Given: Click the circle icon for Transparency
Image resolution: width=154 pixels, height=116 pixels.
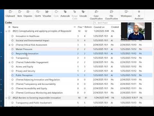Looking at the screenshot, I should point(13,58).
